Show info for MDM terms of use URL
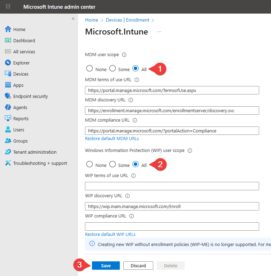This screenshot has height=276, width=271. (x=137, y=80)
